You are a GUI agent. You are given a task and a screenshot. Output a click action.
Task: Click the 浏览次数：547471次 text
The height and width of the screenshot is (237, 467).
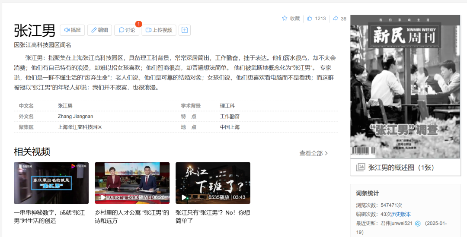[379, 205]
